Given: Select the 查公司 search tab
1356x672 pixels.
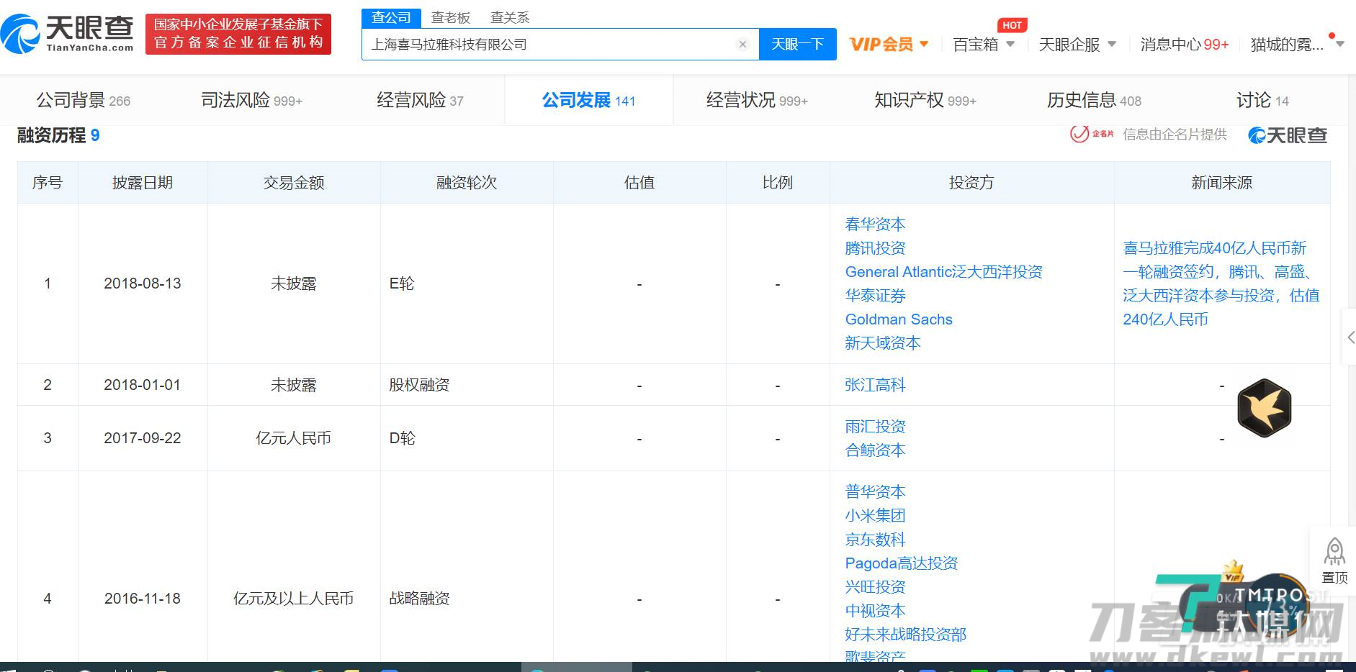Looking at the screenshot, I should (x=391, y=17).
